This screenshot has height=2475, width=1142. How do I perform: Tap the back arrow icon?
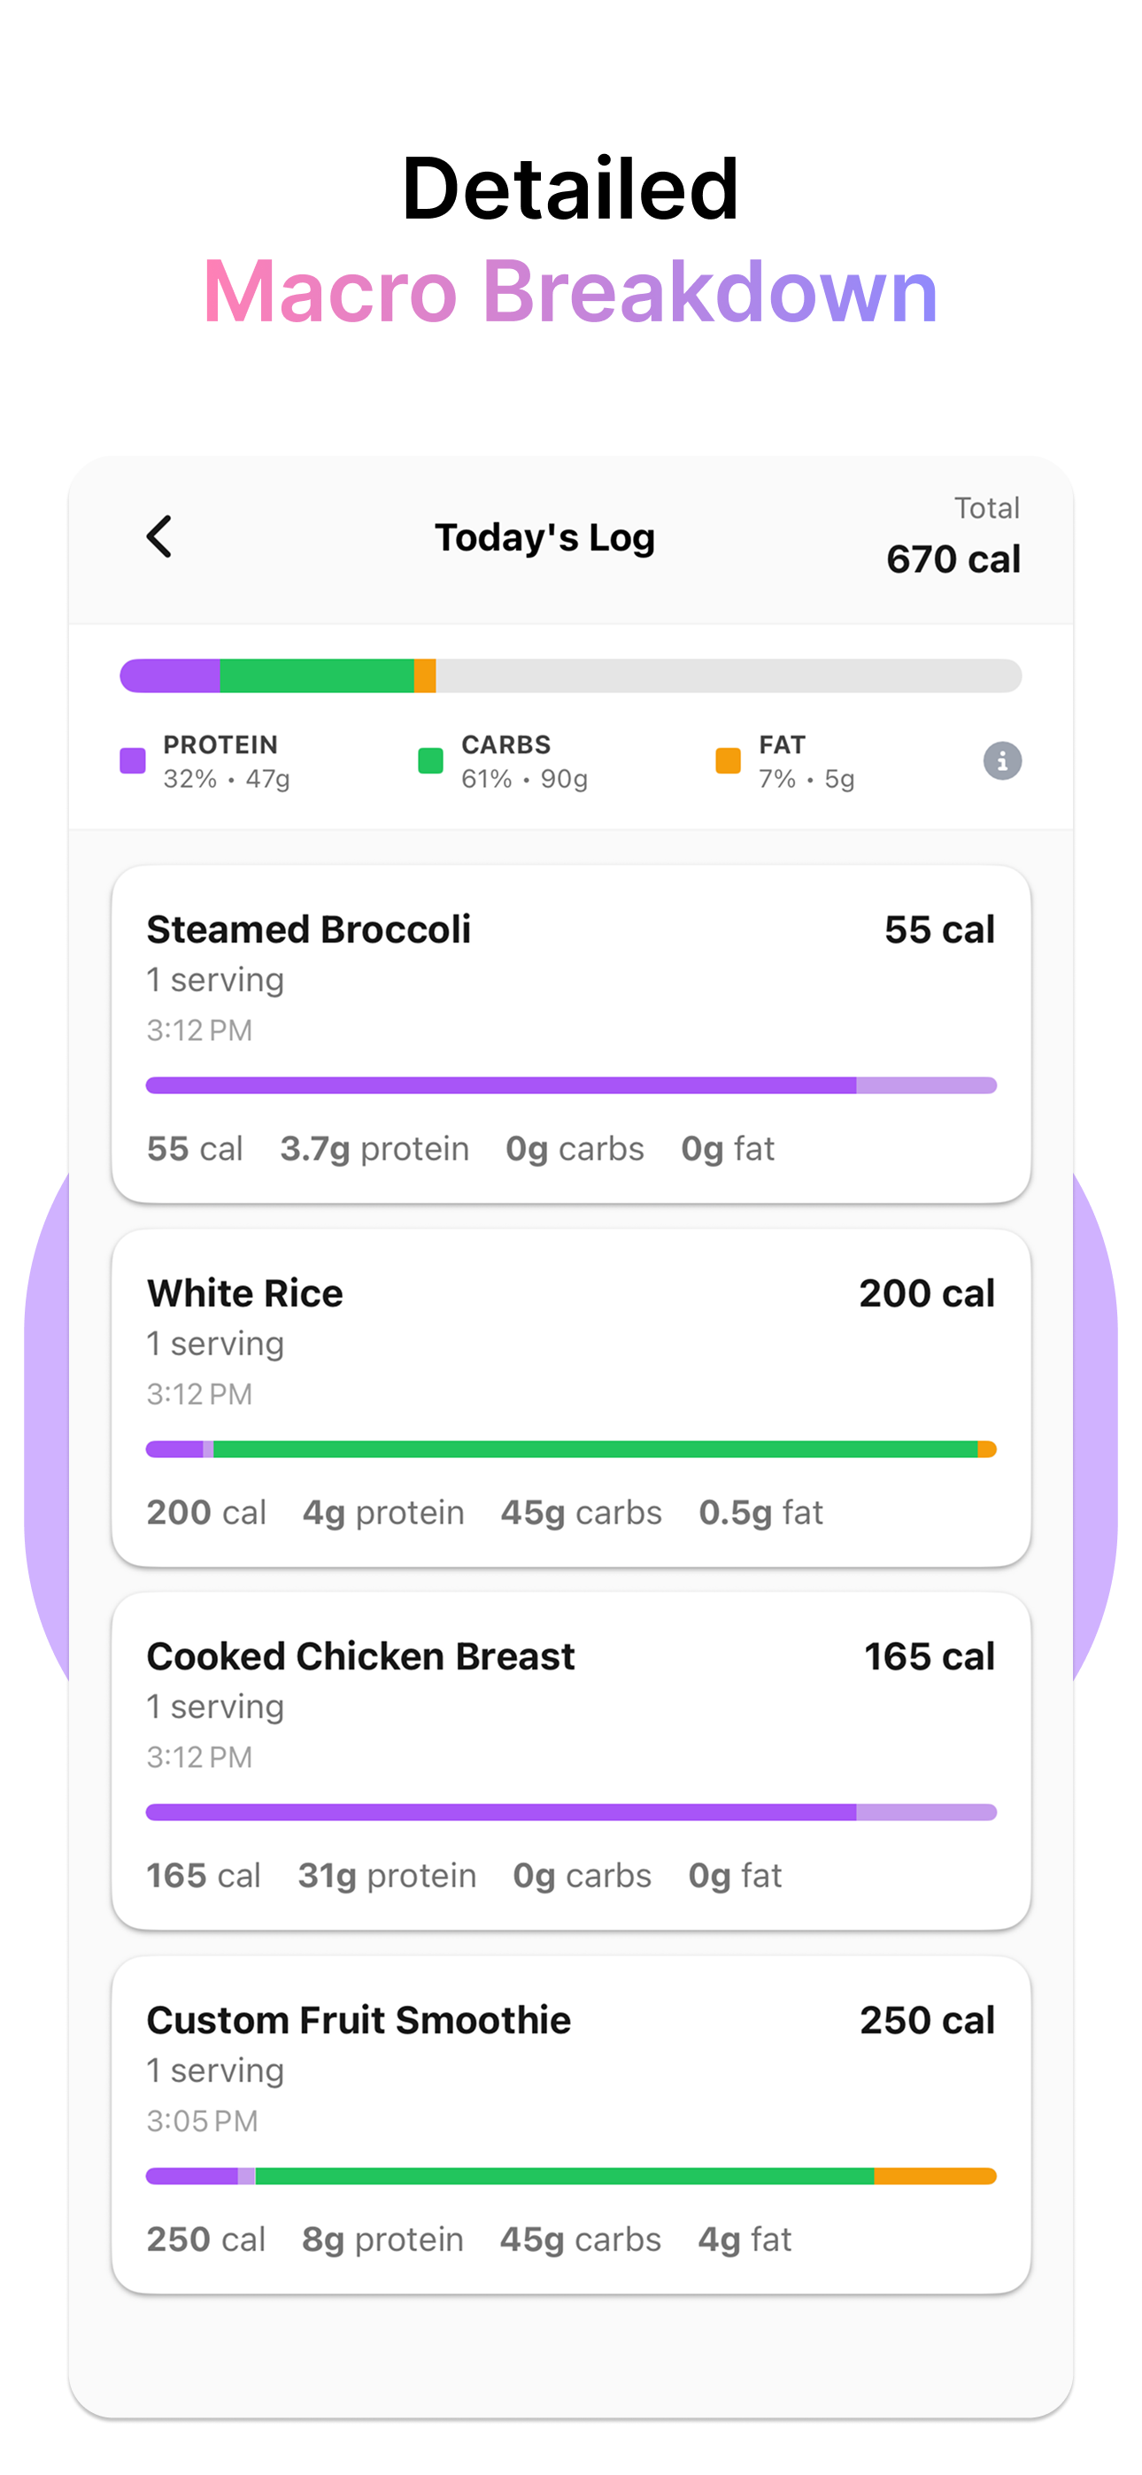pos(159,537)
